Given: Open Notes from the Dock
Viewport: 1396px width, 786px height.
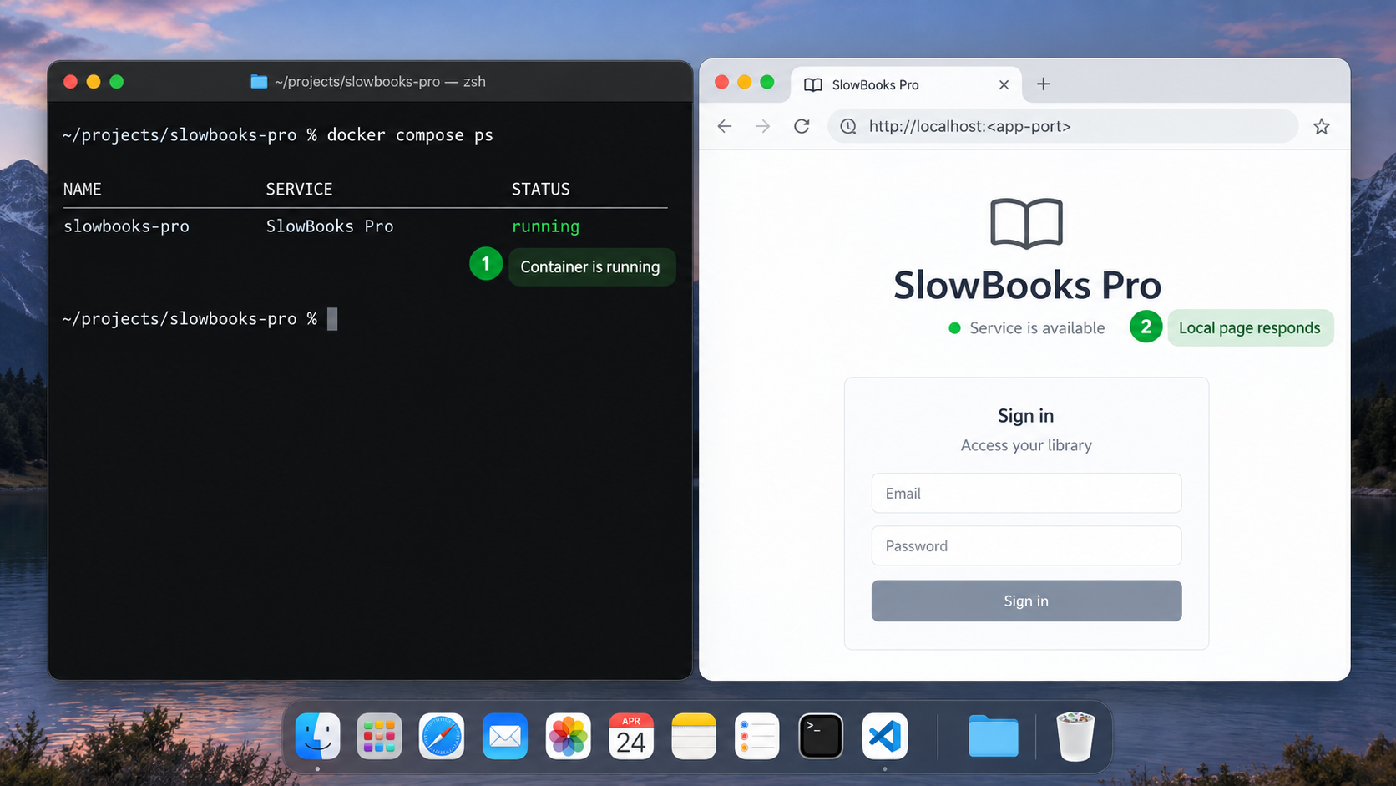Looking at the screenshot, I should coord(694,736).
